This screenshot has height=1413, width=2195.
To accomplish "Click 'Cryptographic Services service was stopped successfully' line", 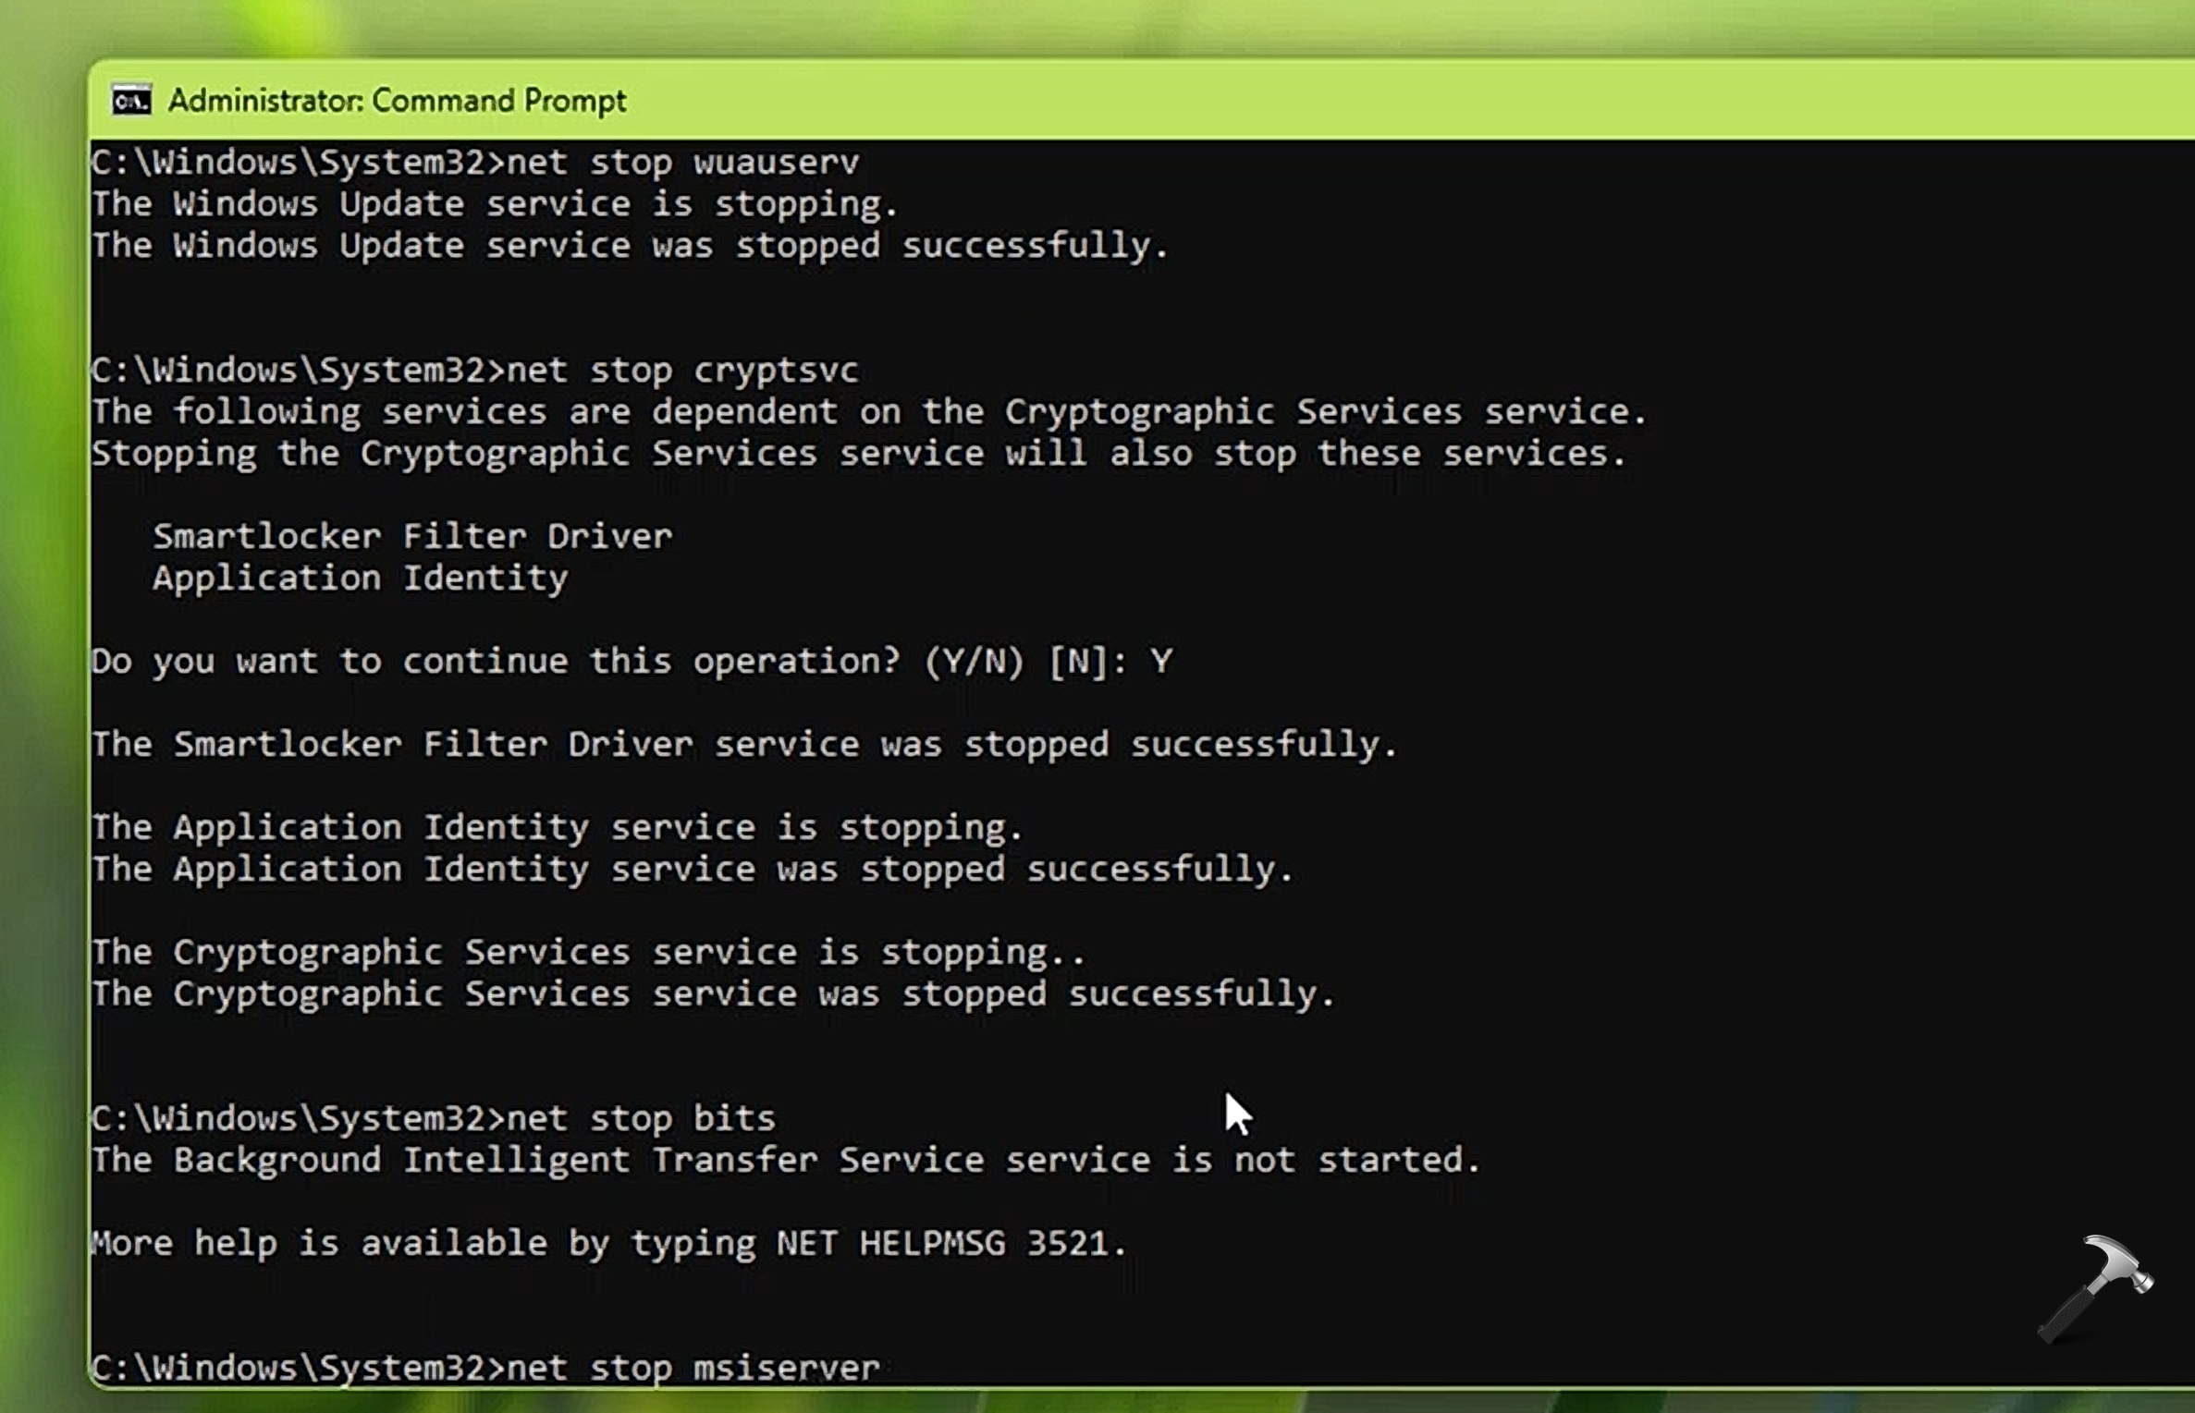I will point(712,994).
